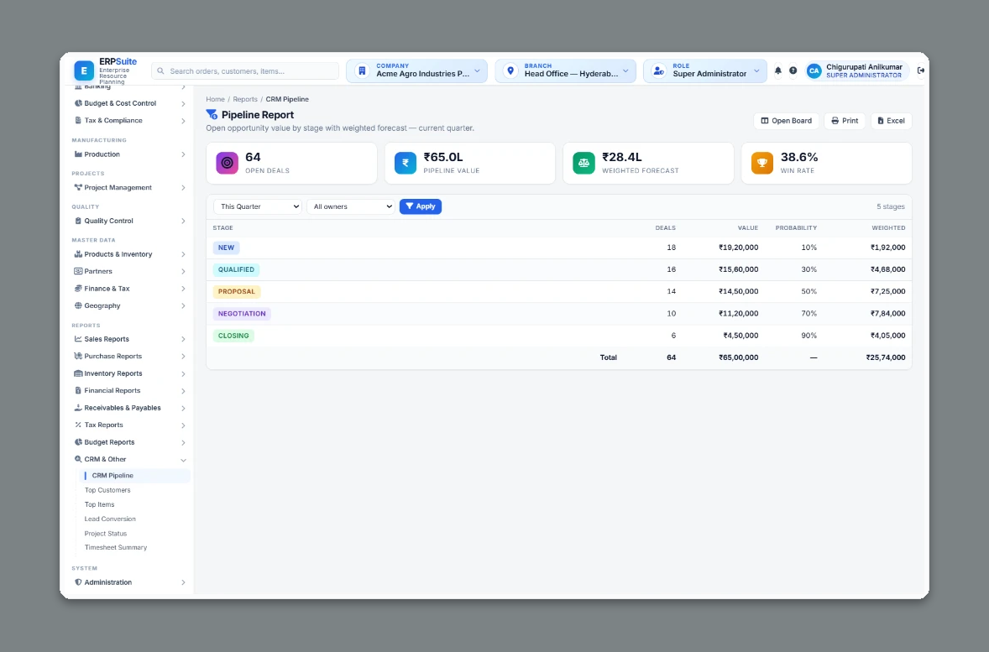Click the ERPSuite logo icon
The image size is (989, 652).
tap(84, 70)
